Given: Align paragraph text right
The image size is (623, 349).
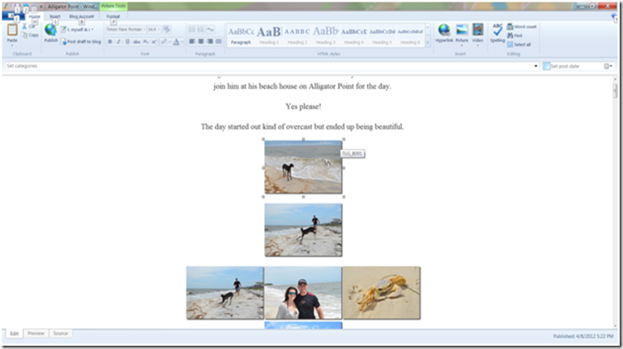Looking at the screenshot, I should point(210,41).
